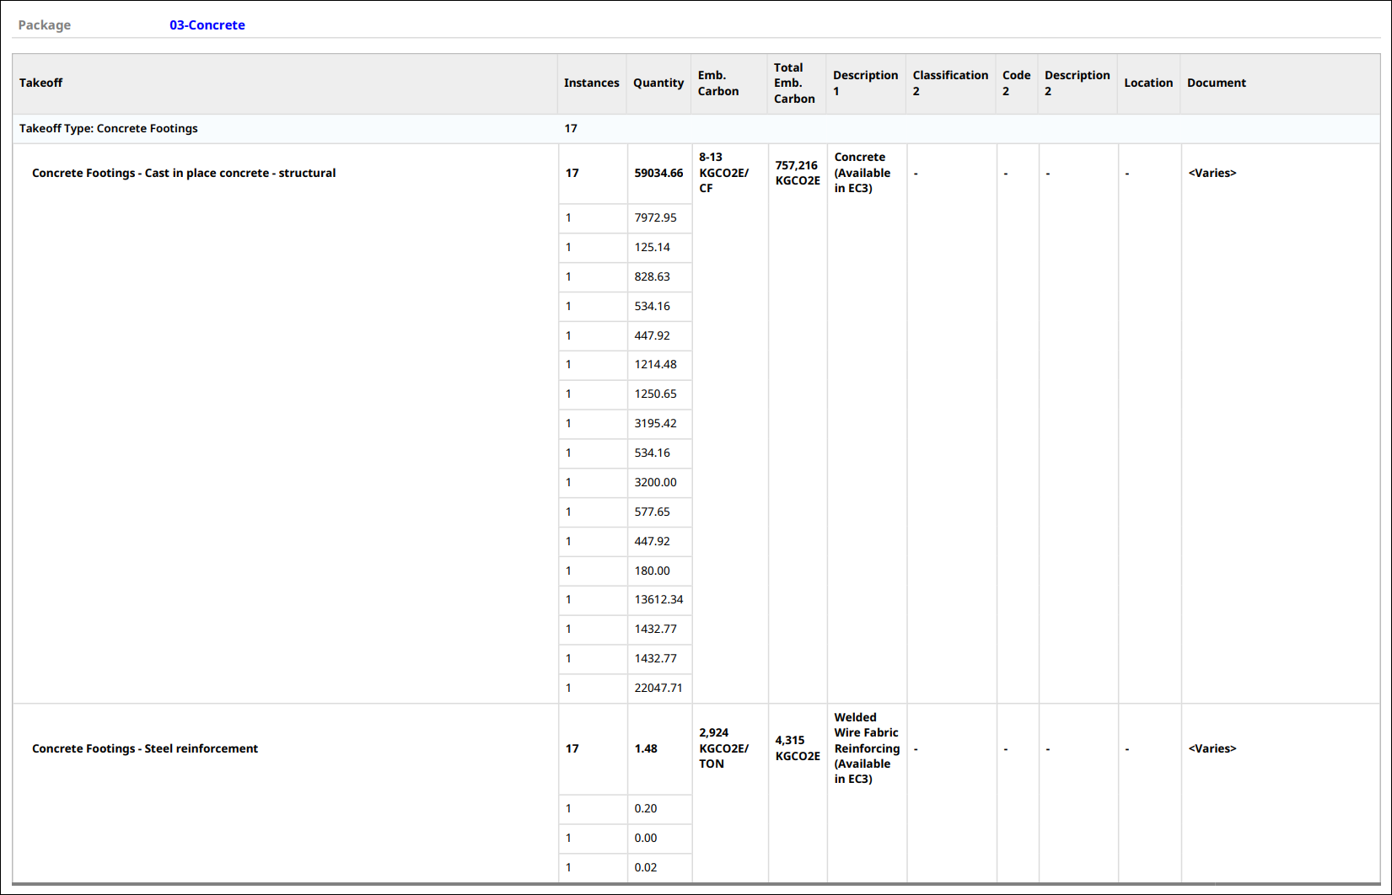The width and height of the screenshot is (1392, 895).
Task: Click quantity value 7972.95
Action: click(x=655, y=217)
